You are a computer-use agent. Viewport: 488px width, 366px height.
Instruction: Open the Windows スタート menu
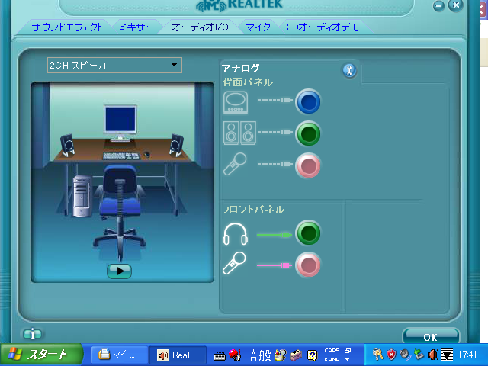click(41, 355)
